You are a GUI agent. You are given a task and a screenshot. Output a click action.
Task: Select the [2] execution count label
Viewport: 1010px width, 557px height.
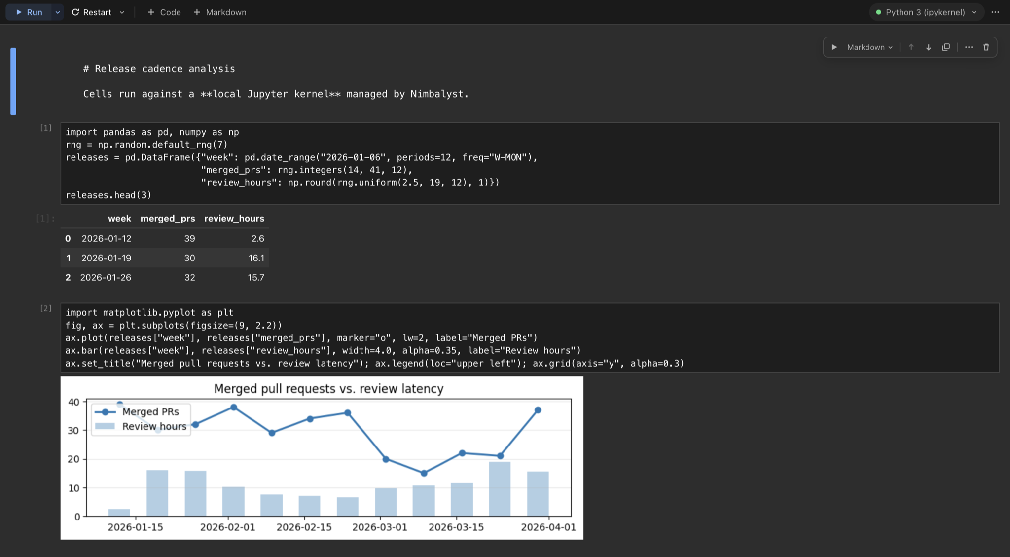[45, 308]
